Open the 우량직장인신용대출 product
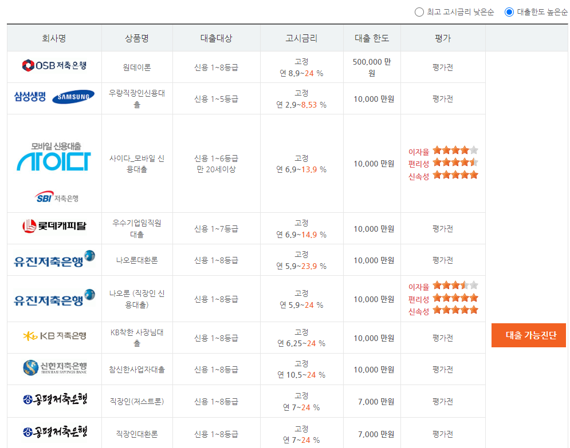The width and height of the screenshot is (570, 448). point(137,99)
